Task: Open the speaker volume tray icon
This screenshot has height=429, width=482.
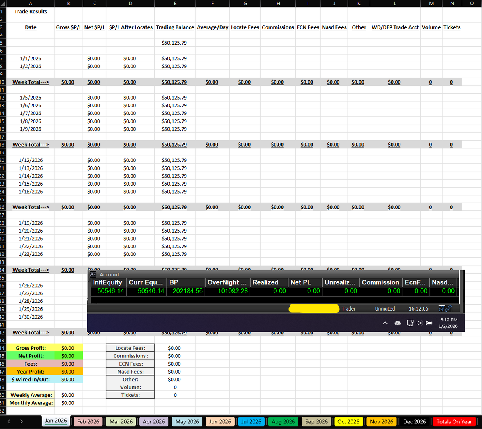Action: pyautogui.click(x=419, y=323)
